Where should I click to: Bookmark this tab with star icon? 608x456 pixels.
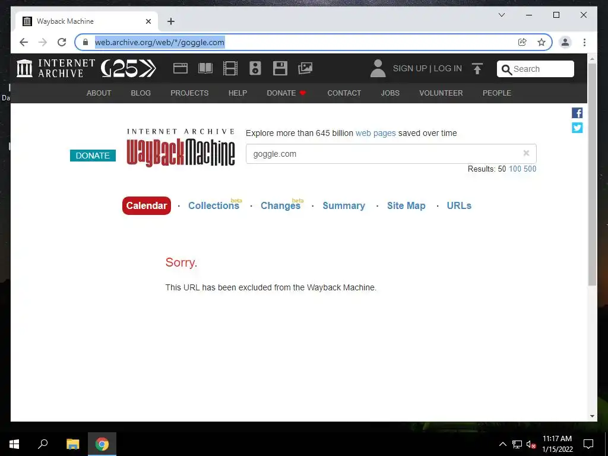click(541, 42)
